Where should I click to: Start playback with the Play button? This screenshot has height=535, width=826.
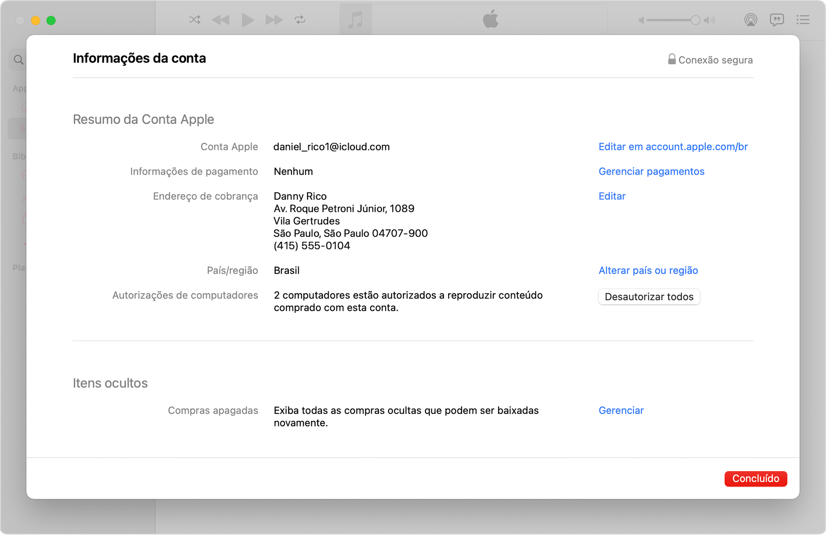(x=247, y=20)
